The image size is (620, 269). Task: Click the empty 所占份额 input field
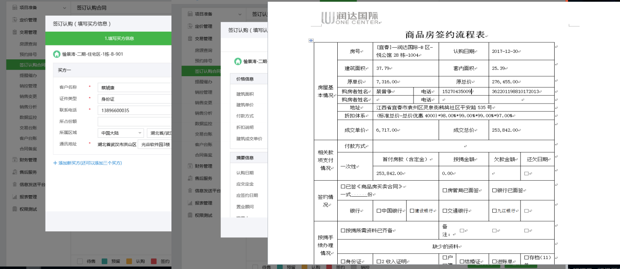pyautogui.click(x=135, y=122)
